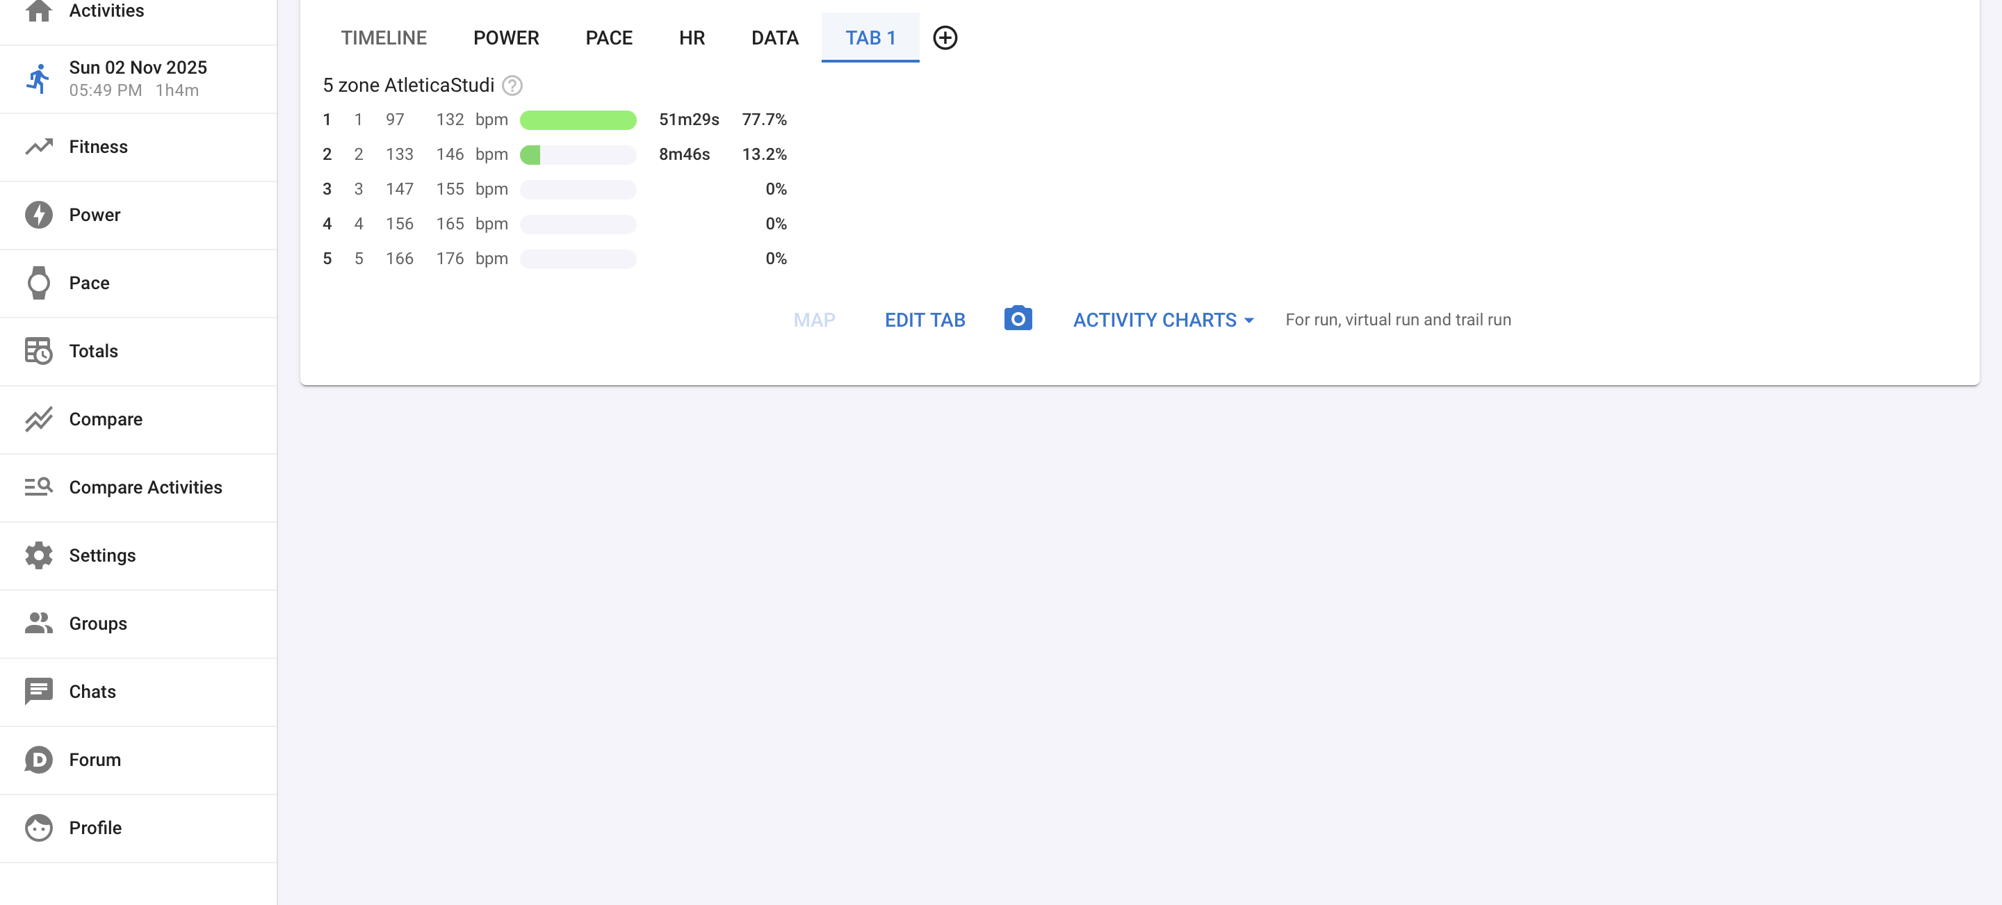The height and width of the screenshot is (905, 2002).
Task: Open Compare Activities from the sidebar
Action: pos(145,487)
